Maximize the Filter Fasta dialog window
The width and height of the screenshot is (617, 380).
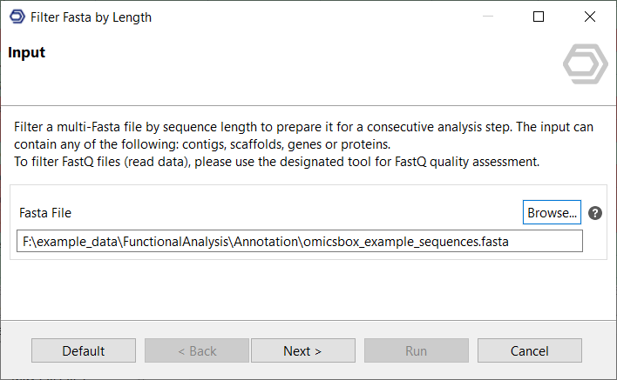pos(539,17)
